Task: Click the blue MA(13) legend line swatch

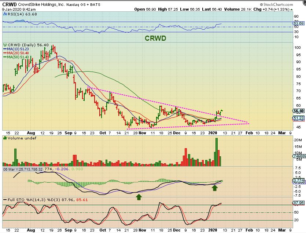Action: coord(5,49)
